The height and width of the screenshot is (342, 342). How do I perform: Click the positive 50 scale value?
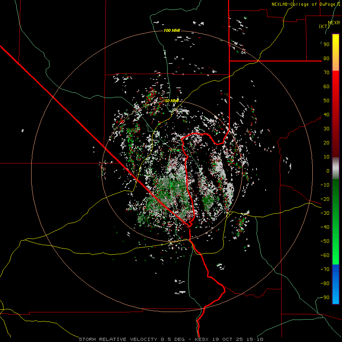pyautogui.click(x=326, y=101)
